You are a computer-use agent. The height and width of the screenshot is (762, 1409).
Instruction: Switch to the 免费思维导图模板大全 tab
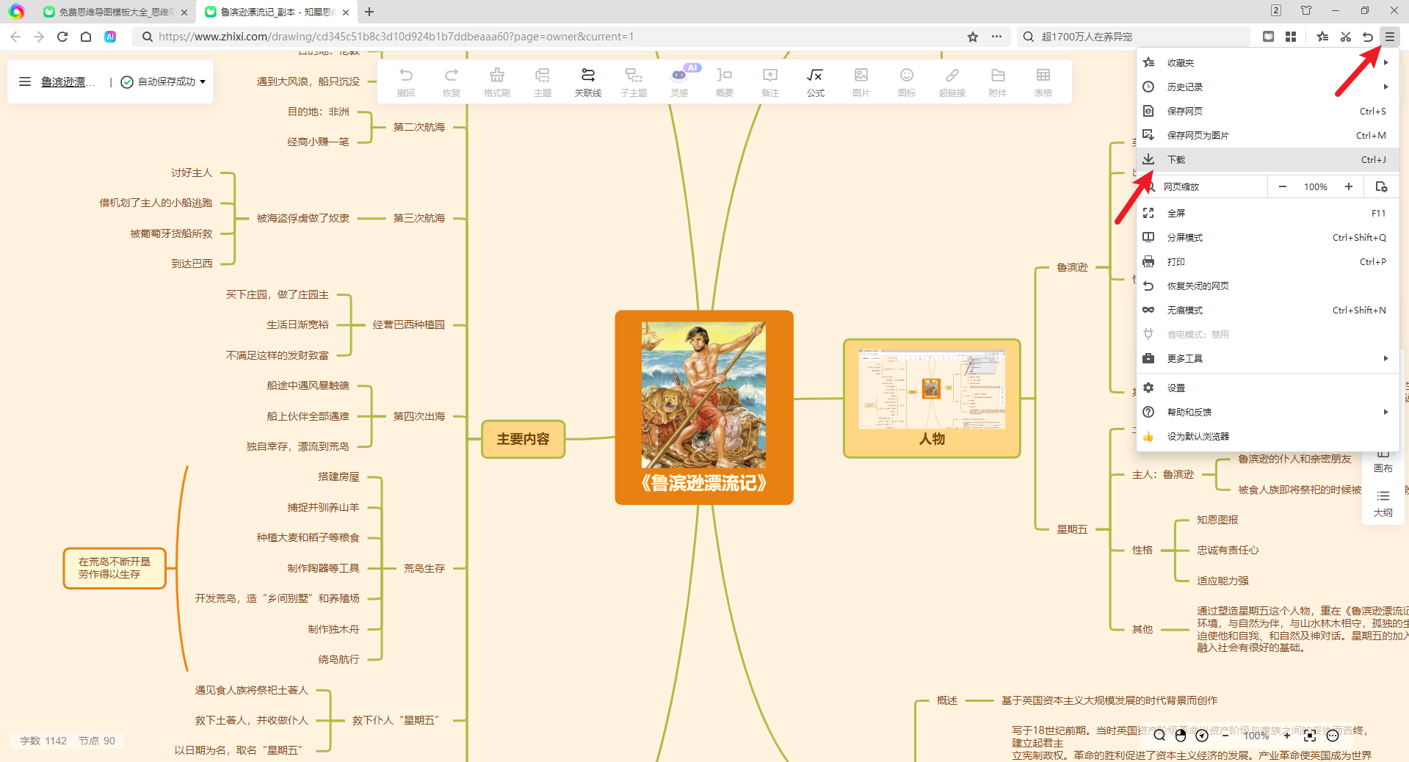click(116, 12)
